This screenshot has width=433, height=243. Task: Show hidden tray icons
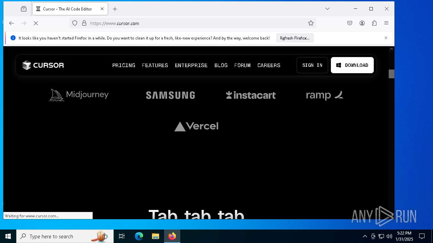coord(365,236)
